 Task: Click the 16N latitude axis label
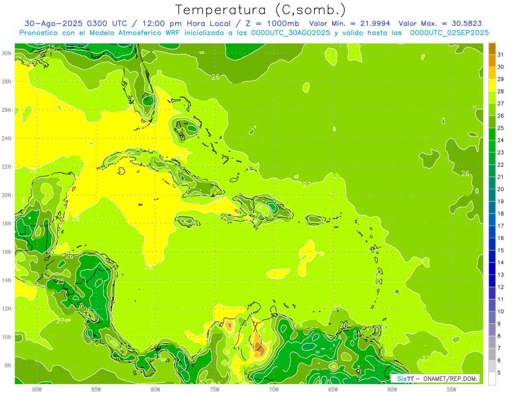point(7,251)
